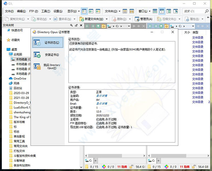Image resolution: width=212 pixels, height=171 pixels.
Task: Toggle vertical dual-pane layout icon
Action: point(162,11)
